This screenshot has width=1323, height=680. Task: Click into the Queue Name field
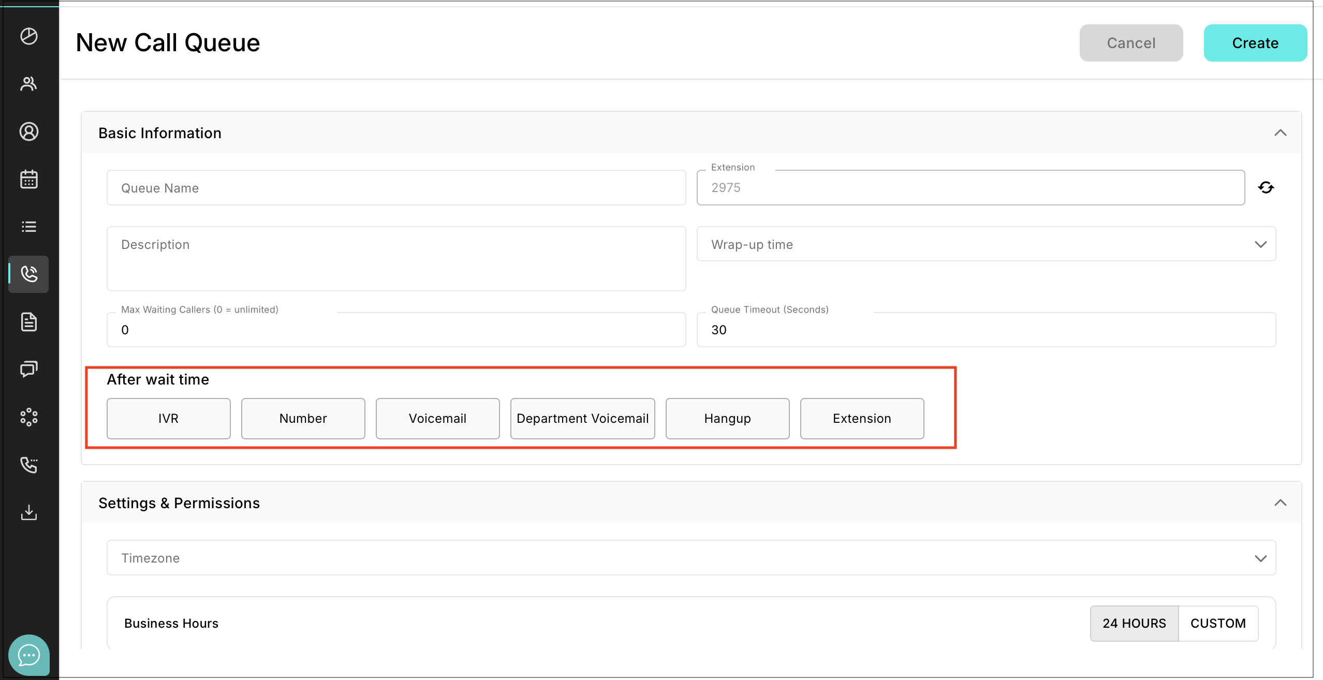pos(396,188)
